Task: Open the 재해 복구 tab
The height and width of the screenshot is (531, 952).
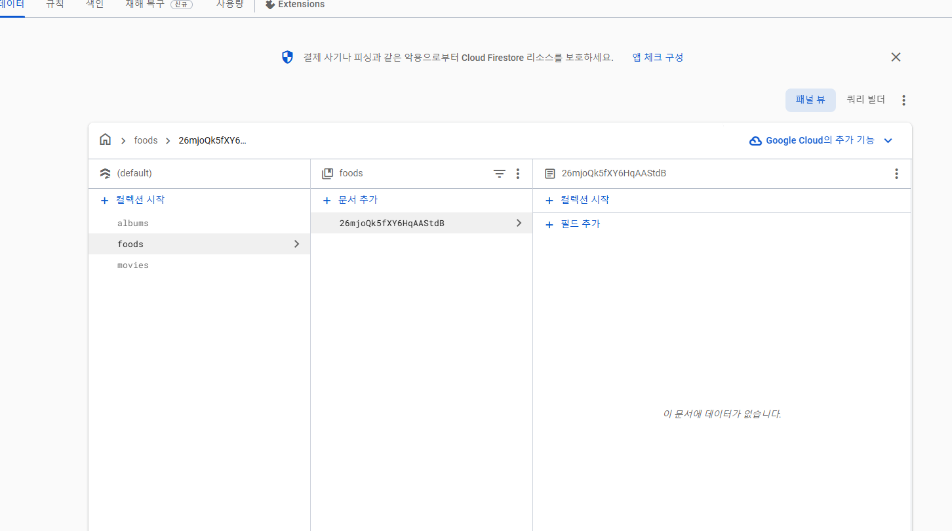Action: [x=145, y=5]
